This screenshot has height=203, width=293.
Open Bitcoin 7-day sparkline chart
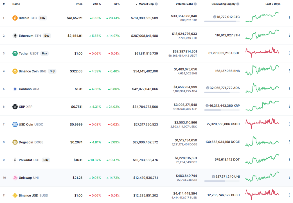262,17
